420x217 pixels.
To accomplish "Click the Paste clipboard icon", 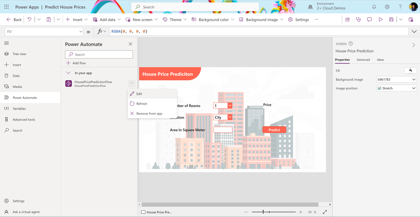I will pyautogui.click(x=49, y=20).
